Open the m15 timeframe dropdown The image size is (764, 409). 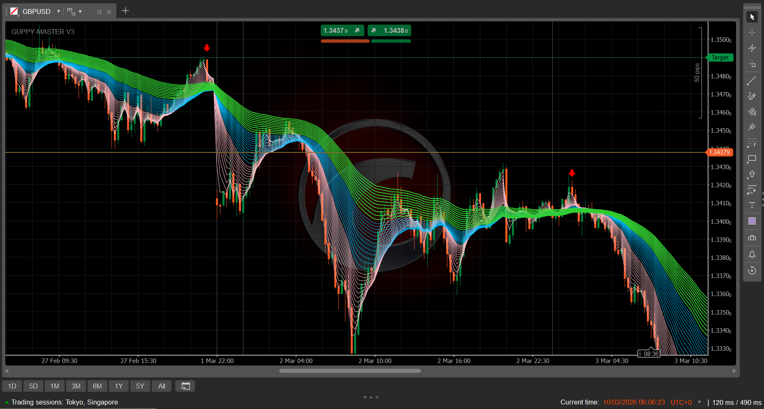(x=80, y=11)
